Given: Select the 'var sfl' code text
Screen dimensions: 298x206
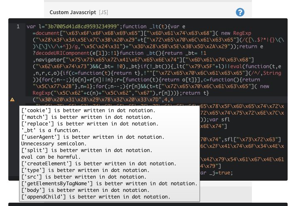Looking at the screenshot, I should tap(219, 120).
